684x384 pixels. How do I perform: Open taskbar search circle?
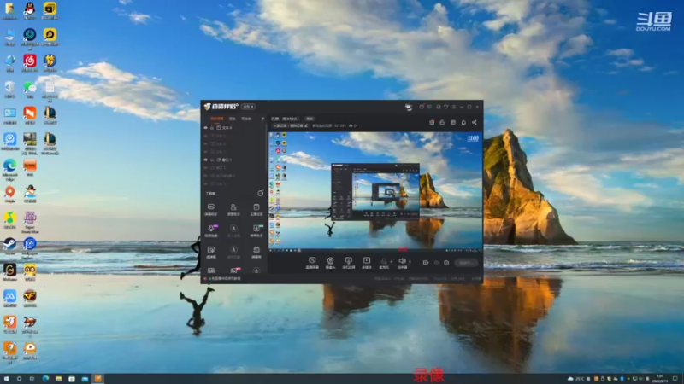(19, 379)
